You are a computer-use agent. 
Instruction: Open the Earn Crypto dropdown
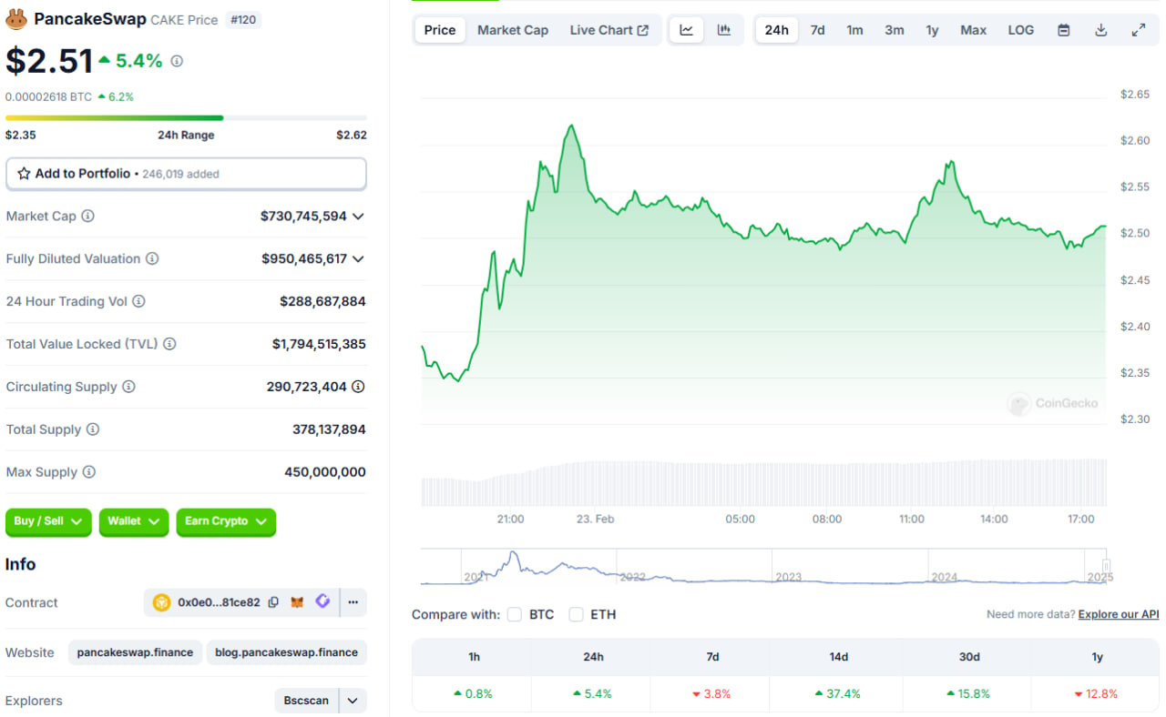point(226,521)
